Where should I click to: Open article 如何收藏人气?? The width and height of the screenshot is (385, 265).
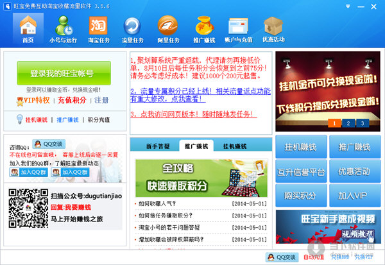tap(157, 203)
